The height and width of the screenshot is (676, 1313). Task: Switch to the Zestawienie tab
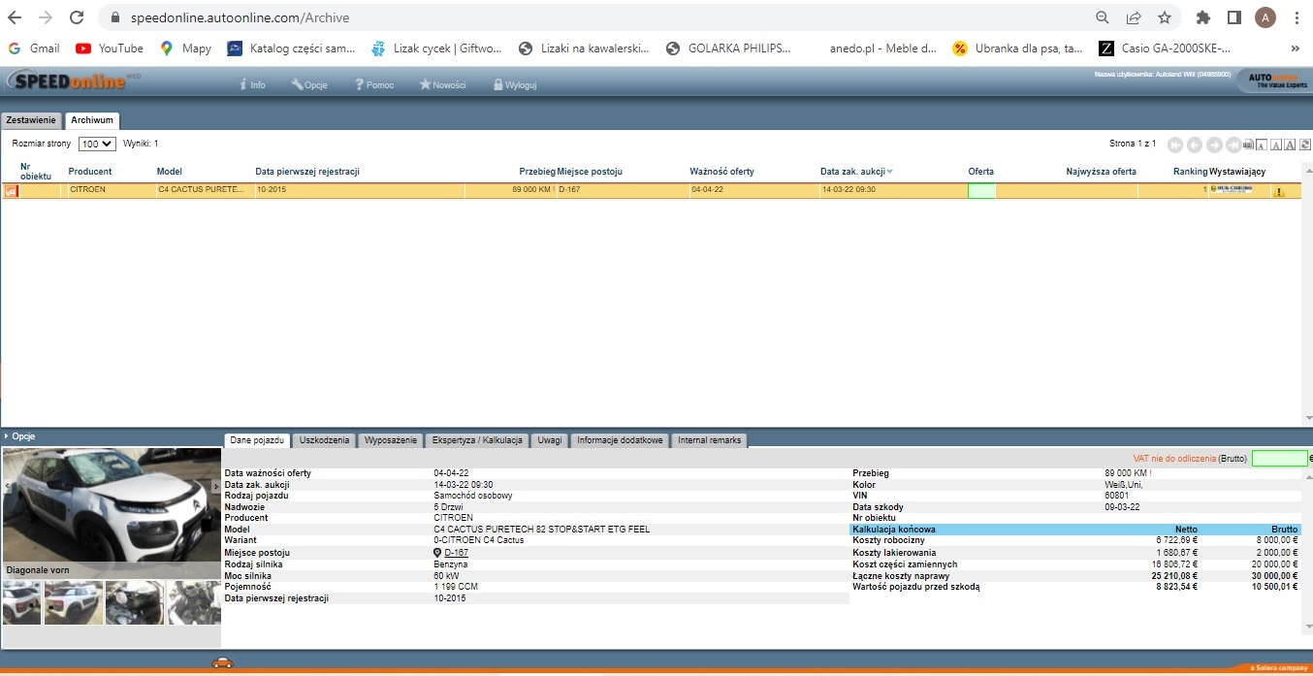coord(31,120)
